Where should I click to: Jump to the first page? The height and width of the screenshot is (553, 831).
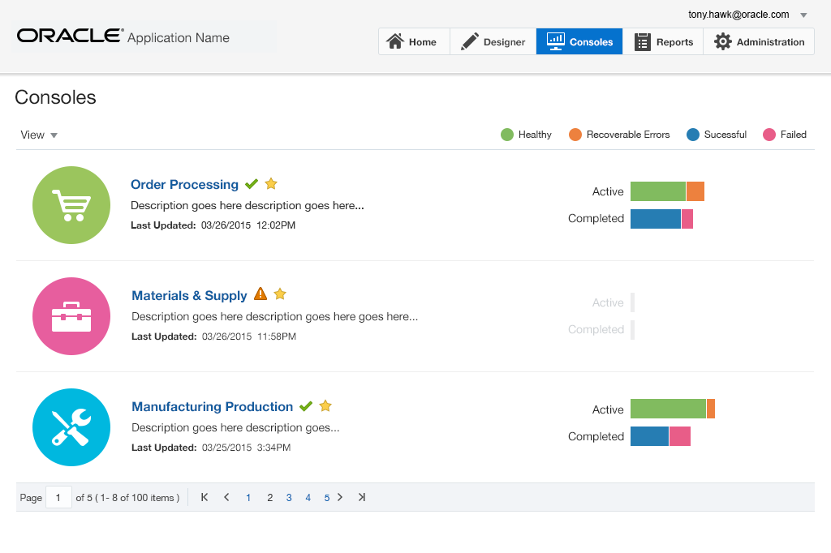coord(204,497)
